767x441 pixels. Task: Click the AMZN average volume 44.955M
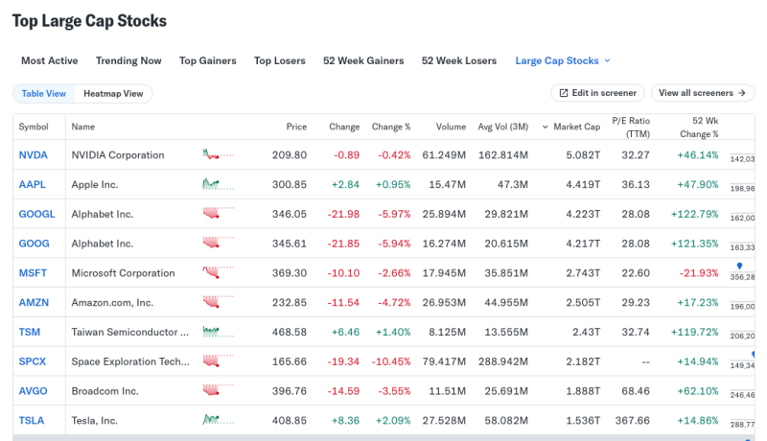pos(506,302)
